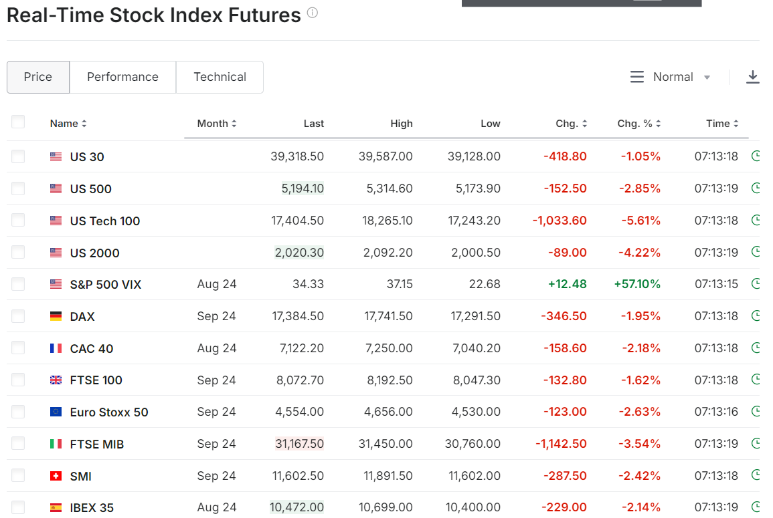Image resolution: width=773 pixels, height=518 pixels.
Task: Switch to the Performance tab
Action: (x=122, y=77)
